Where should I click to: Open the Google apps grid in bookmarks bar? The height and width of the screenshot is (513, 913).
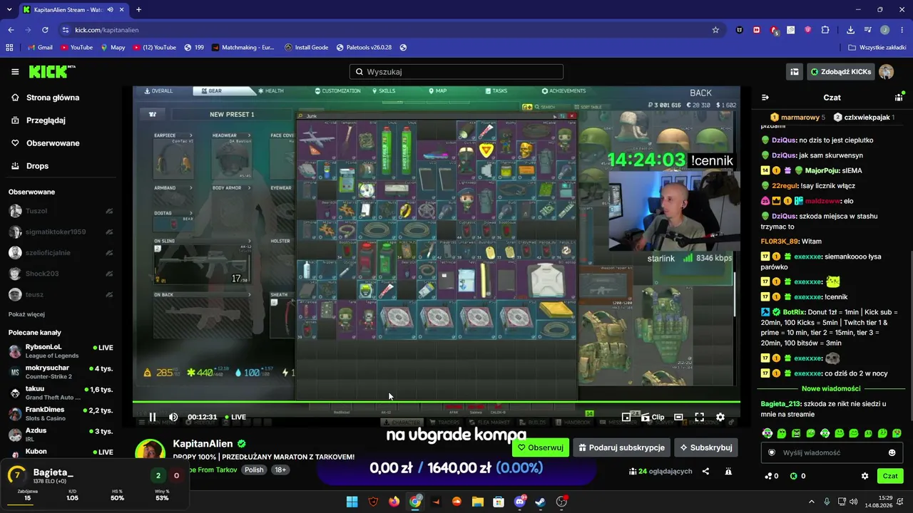point(9,48)
